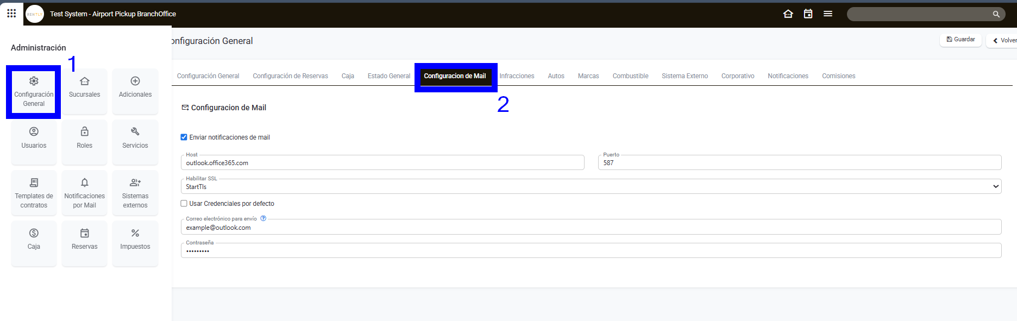Uncheck Enviar notificaciones de mail
The height and width of the screenshot is (321, 1017).
tap(184, 137)
